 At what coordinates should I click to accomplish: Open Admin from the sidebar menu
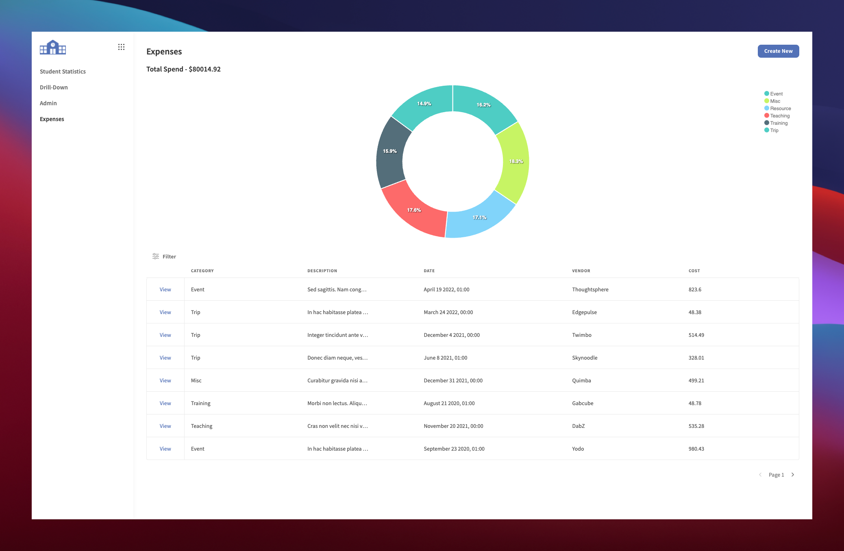click(48, 103)
